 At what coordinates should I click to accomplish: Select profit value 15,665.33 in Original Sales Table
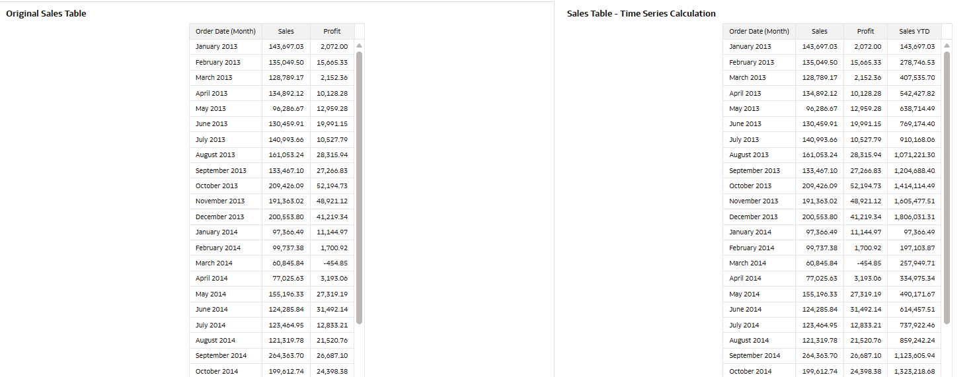[x=332, y=62]
